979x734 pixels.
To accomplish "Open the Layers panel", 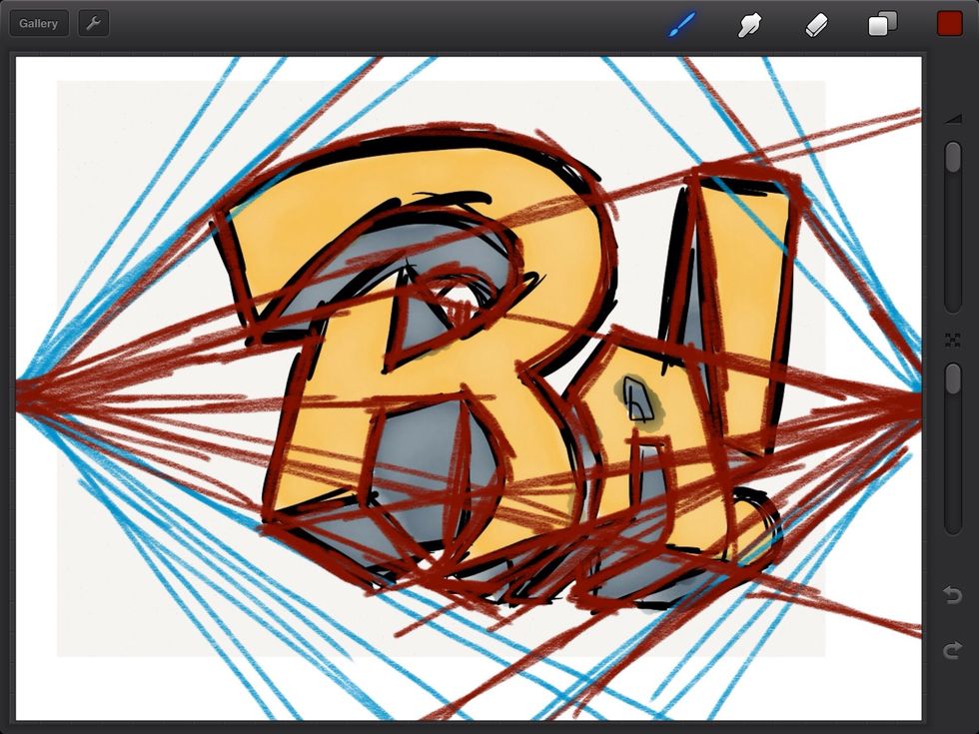I will pyautogui.click(x=882, y=25).
